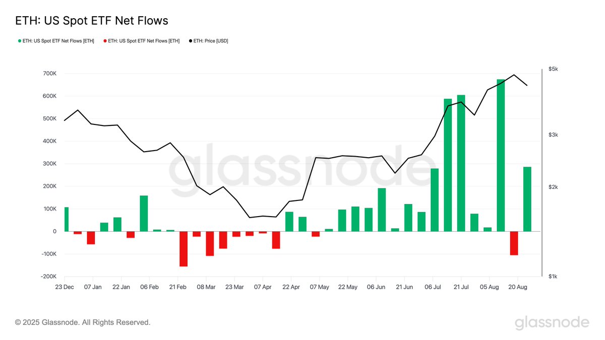This screenshot has width=605, height=340.
Task: Click the 07 Apr x-axis date label
Action: coord(263,287)
